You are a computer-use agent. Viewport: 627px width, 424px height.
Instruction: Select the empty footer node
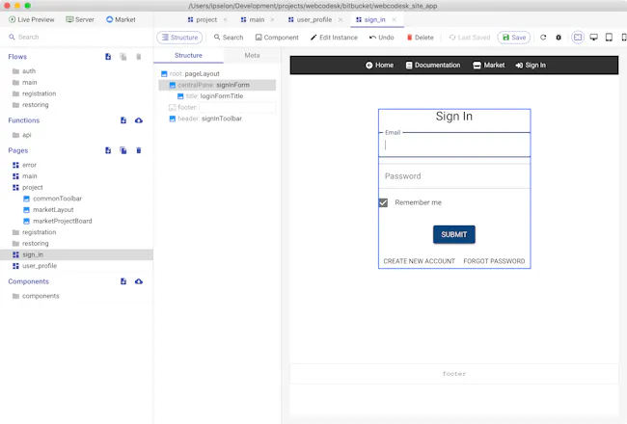(x=222, y=108)
